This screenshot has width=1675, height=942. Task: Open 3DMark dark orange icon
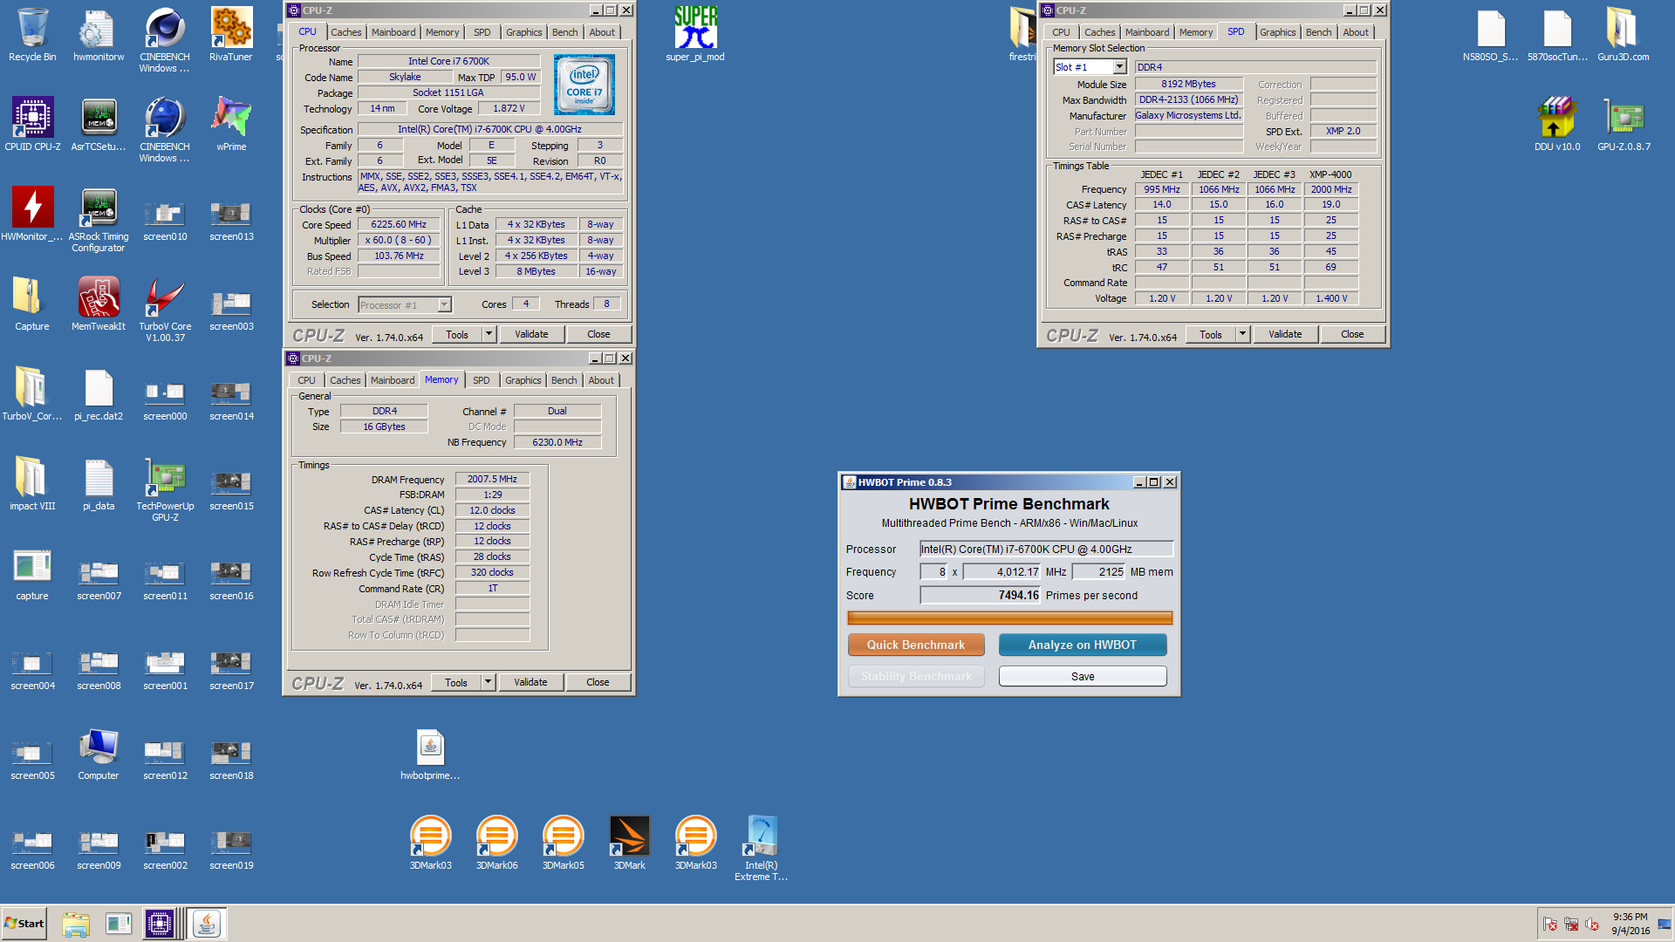(629, 843)
